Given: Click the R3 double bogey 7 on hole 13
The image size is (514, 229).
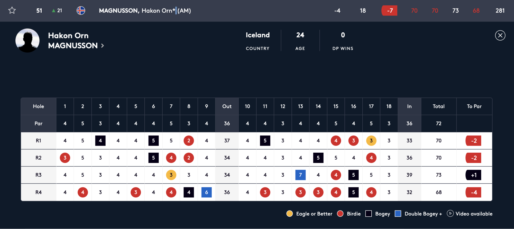Looking at the screenshot, I should [300, 175].
